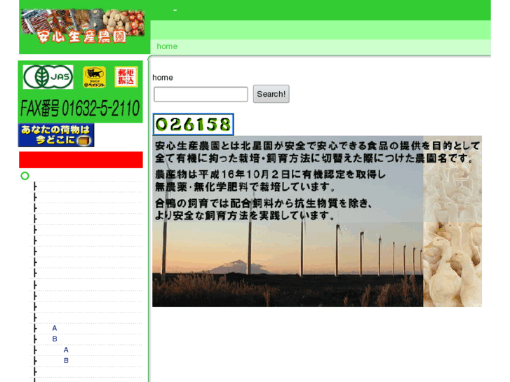
Task: Click the green circle bullet icon
Action: (25, 176)
